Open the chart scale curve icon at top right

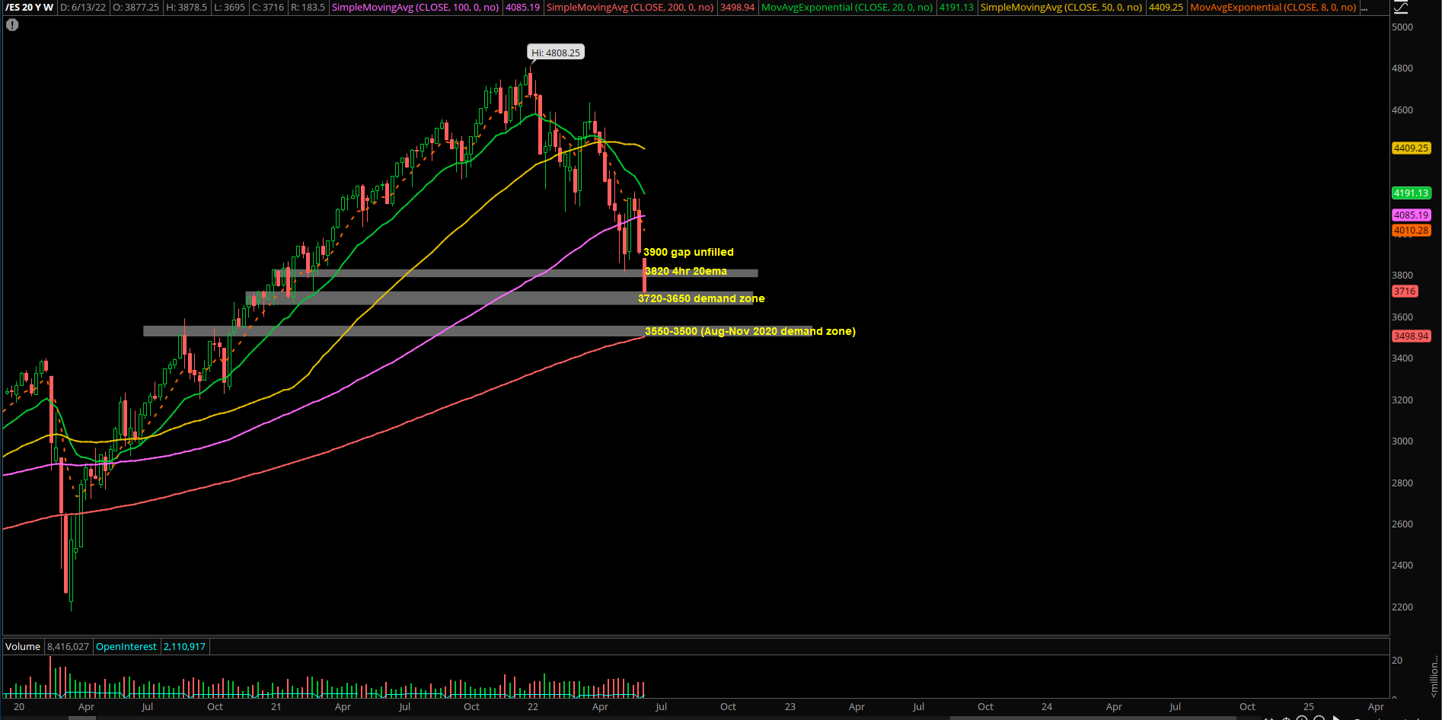coord(1401,8)
